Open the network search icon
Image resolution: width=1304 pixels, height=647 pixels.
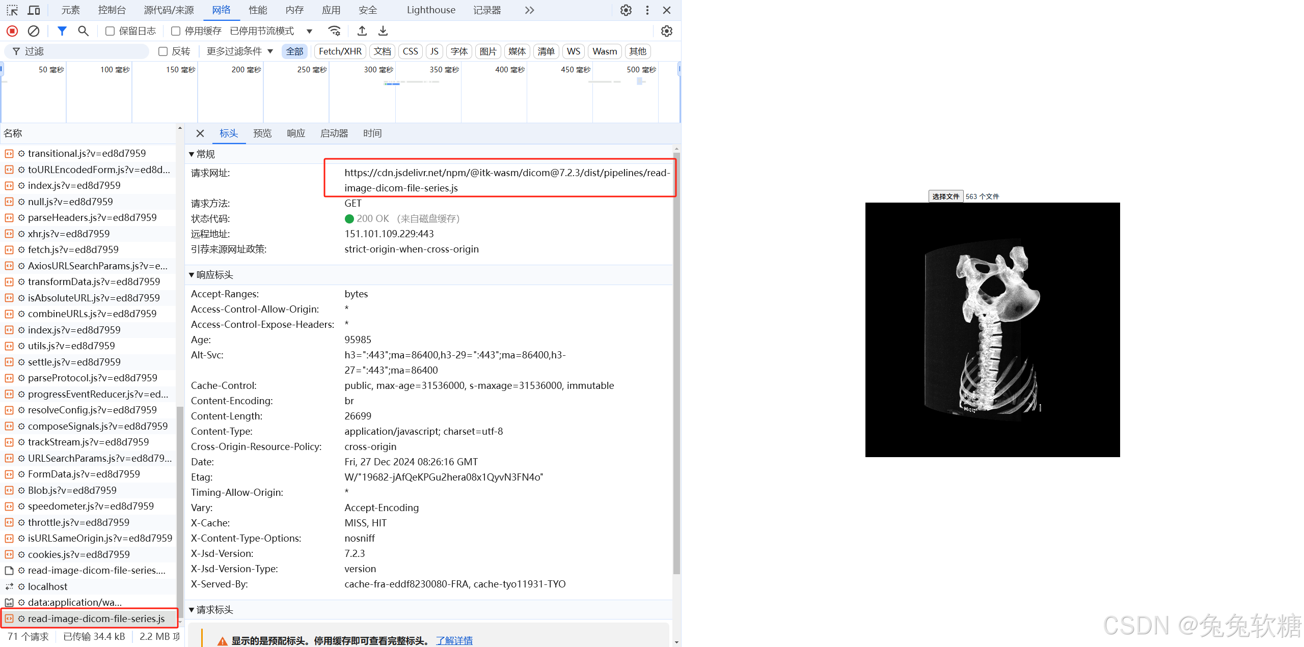[x=83, y=31]
